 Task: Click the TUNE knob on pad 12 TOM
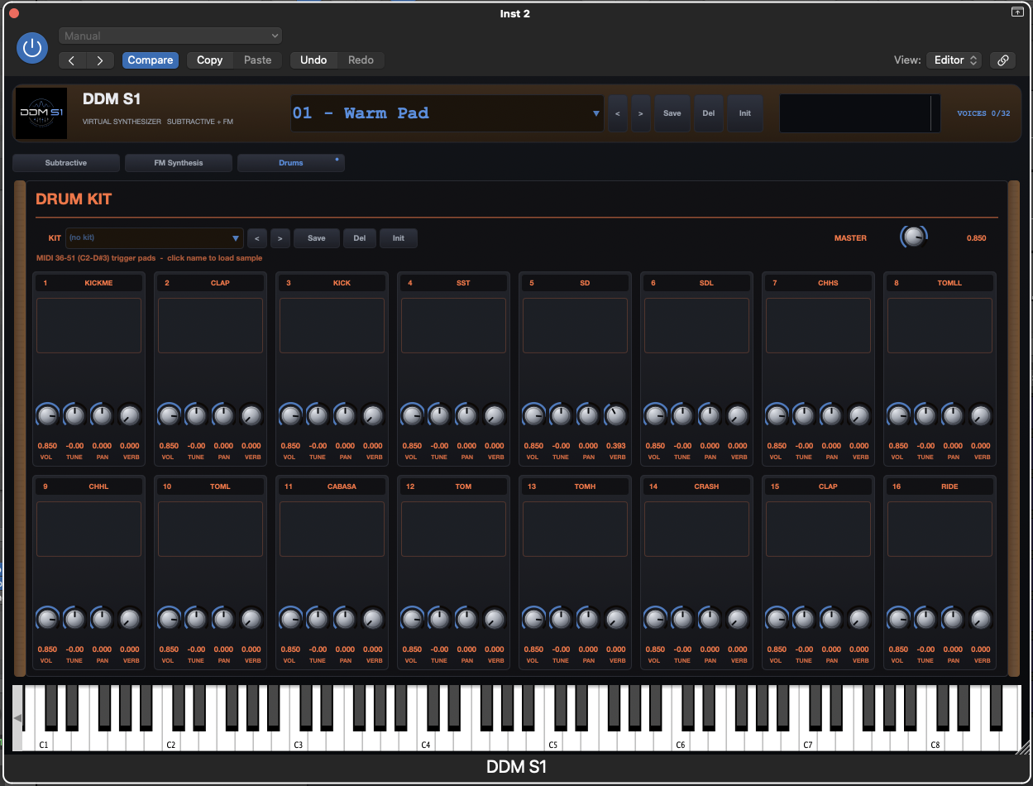[x=439, y=619]
